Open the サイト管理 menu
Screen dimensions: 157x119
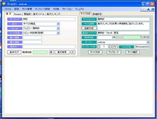(x=27, y=9)
